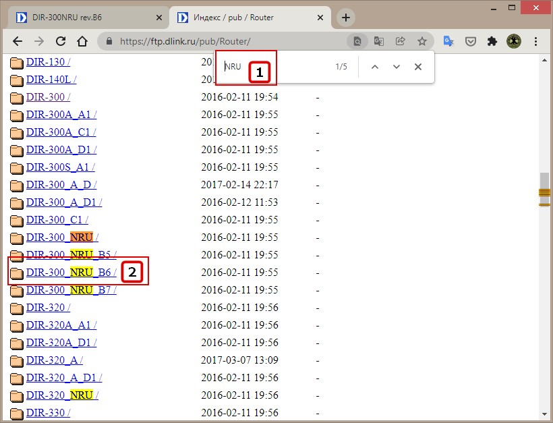Click the folder icon beside DIR-300_C1

point(17,221)
